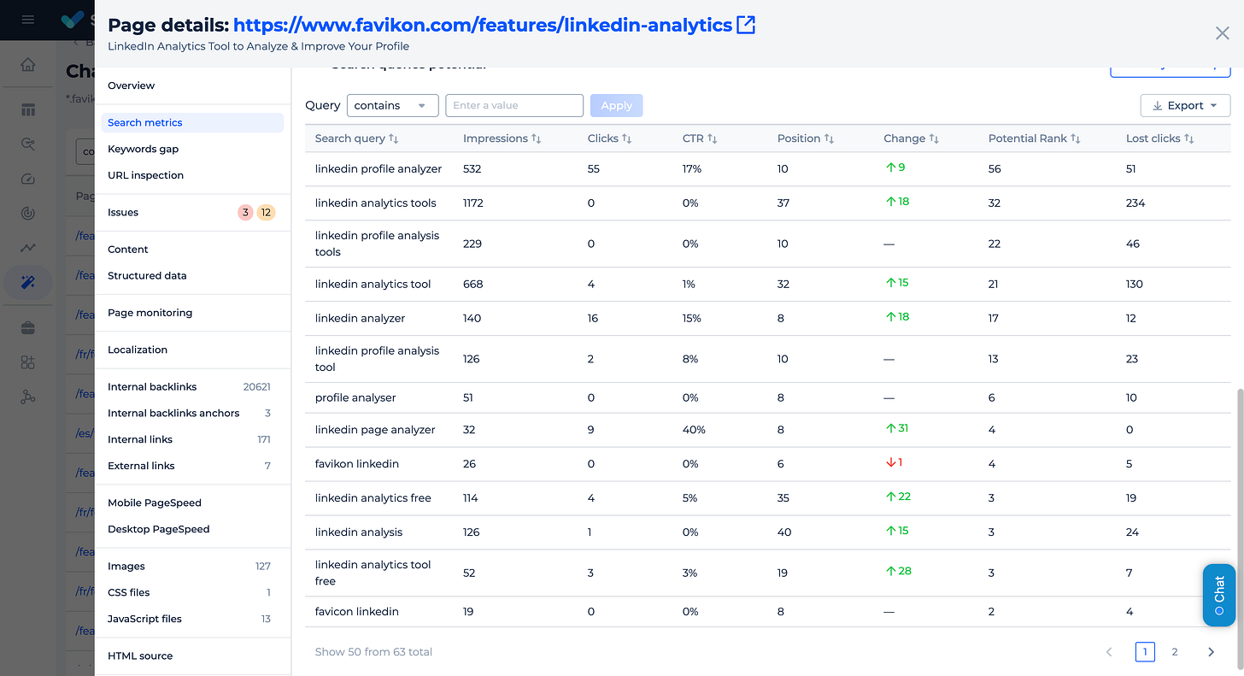Sort table by Potential Rank

coord(1076,138)
